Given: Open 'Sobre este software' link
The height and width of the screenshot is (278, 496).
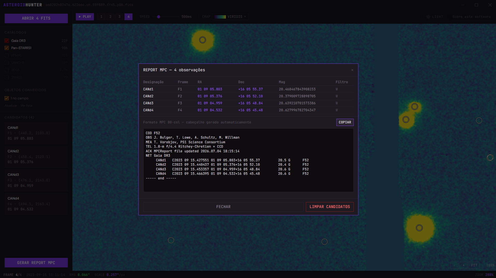Looking at the screenshot, I should tap(471, 17).
